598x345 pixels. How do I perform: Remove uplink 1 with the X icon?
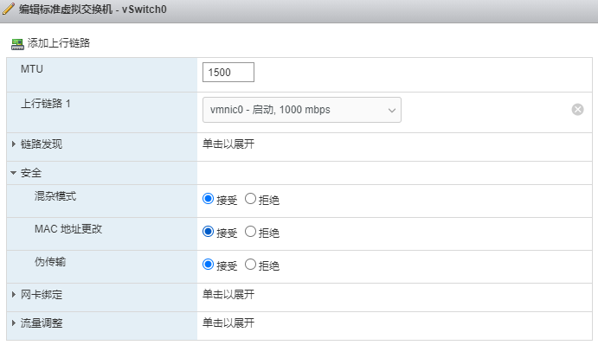click(577, 110)
